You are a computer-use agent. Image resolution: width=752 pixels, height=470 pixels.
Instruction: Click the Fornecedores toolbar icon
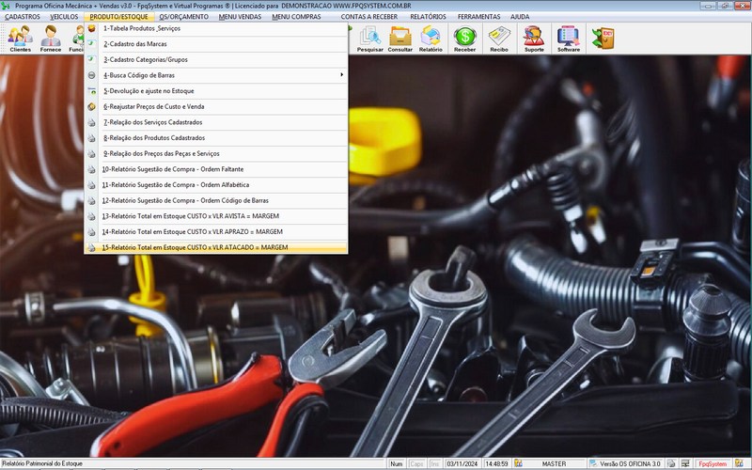[51, 38]
